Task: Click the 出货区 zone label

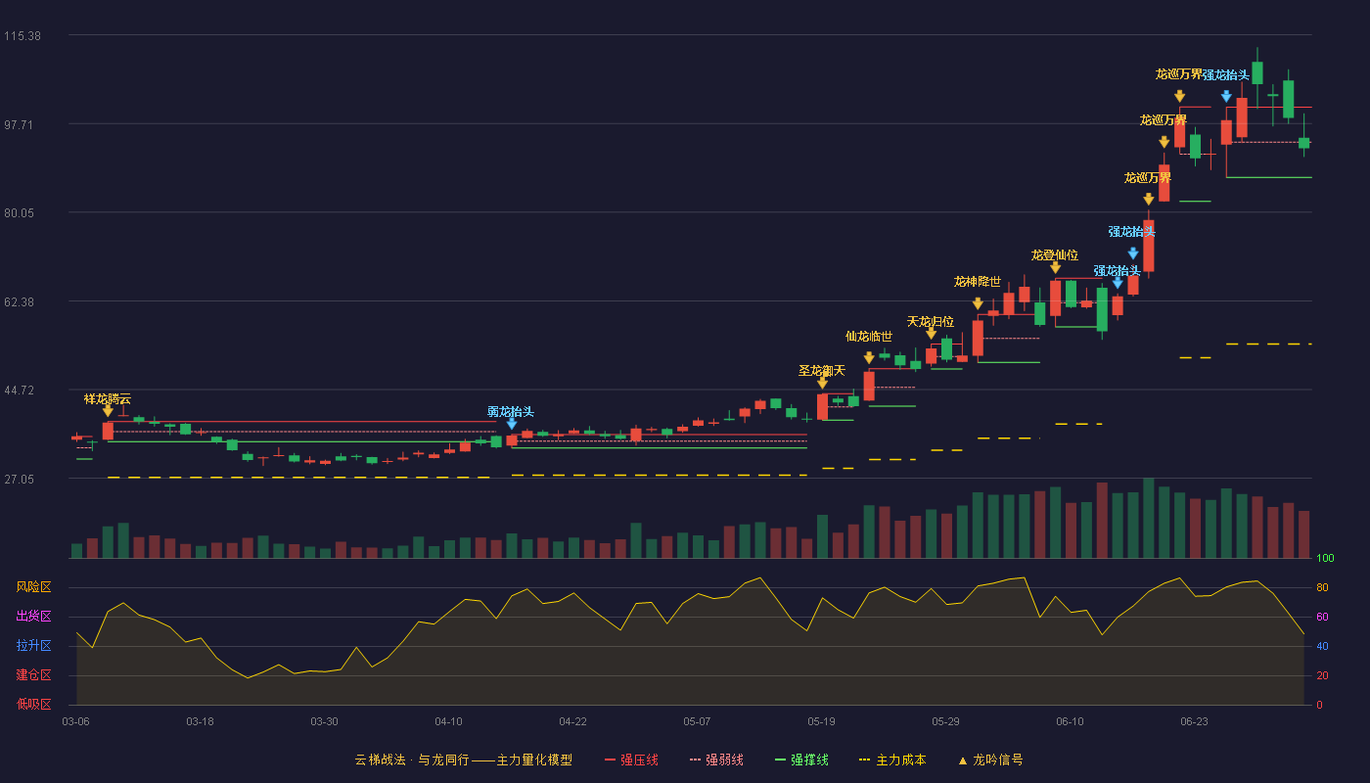Action: pos(33,617)
